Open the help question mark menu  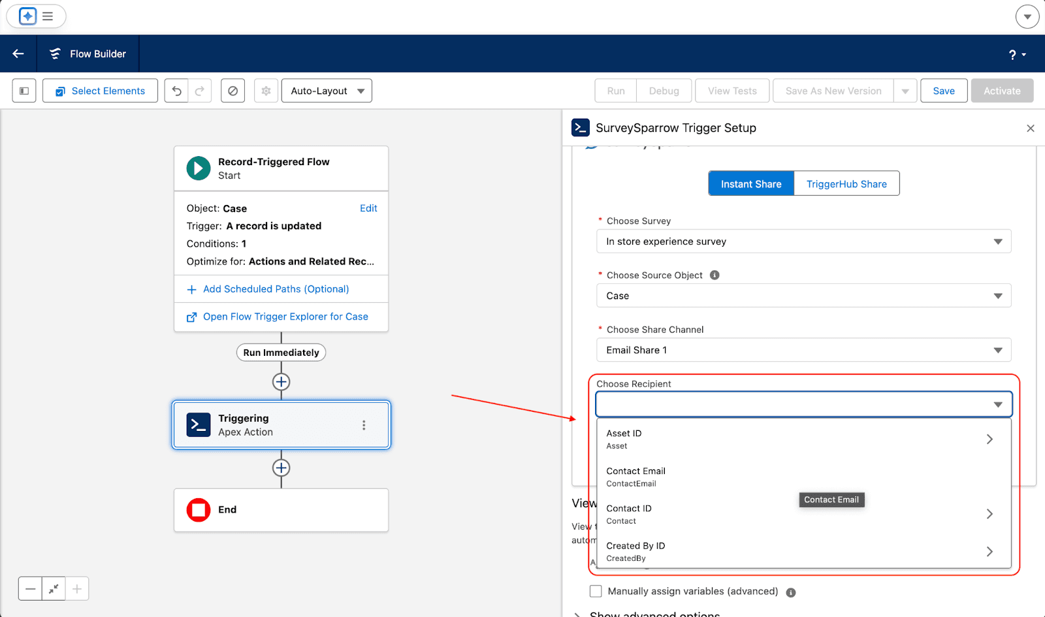[x=1017, y=55]
